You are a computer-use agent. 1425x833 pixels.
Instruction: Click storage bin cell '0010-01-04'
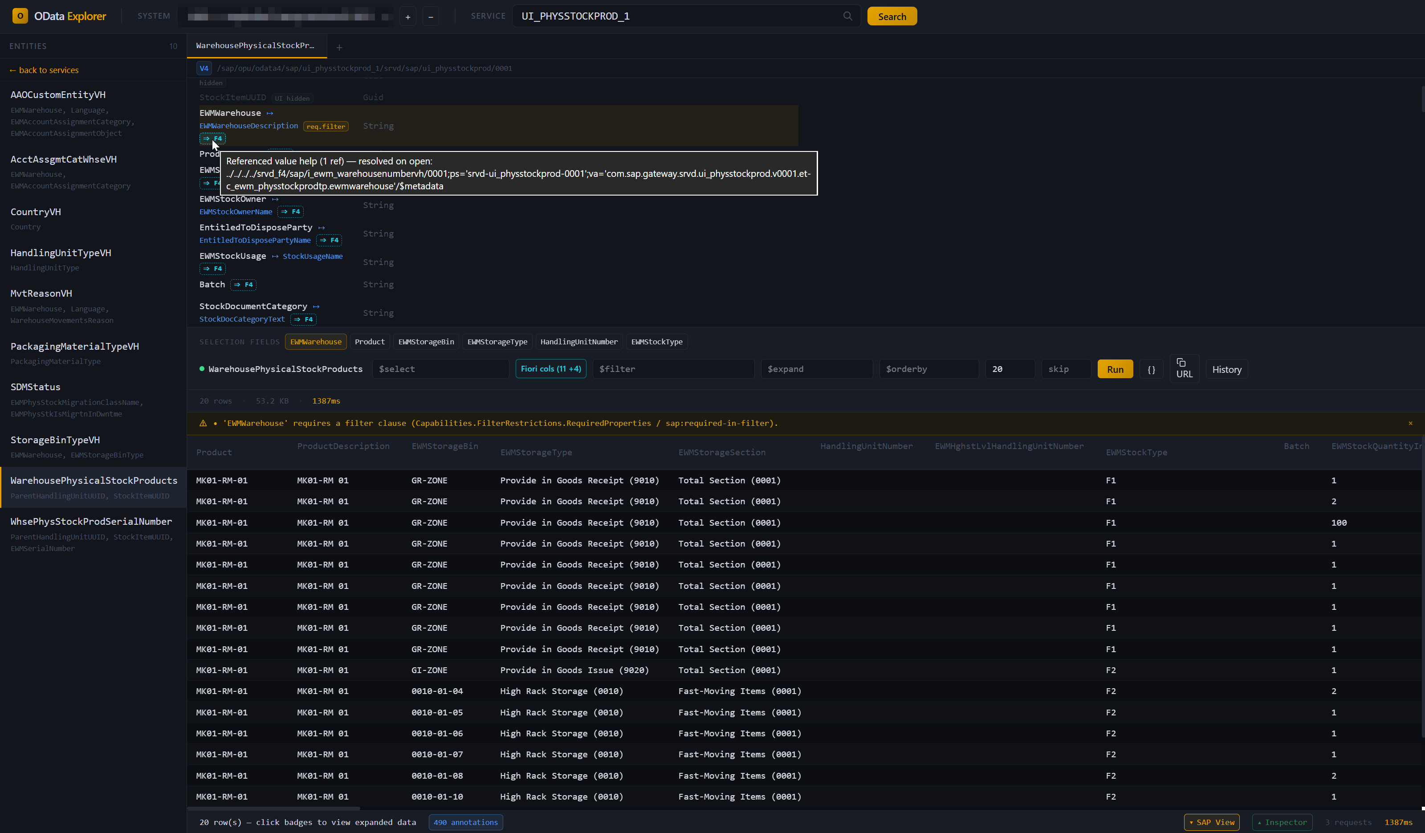437,691
